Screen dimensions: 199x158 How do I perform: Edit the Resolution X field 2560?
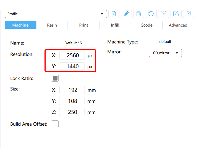pyautogui.click(x=72, y=55)
